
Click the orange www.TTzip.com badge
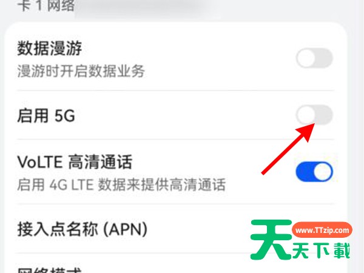pyautogui.click(x=322, y=231)
